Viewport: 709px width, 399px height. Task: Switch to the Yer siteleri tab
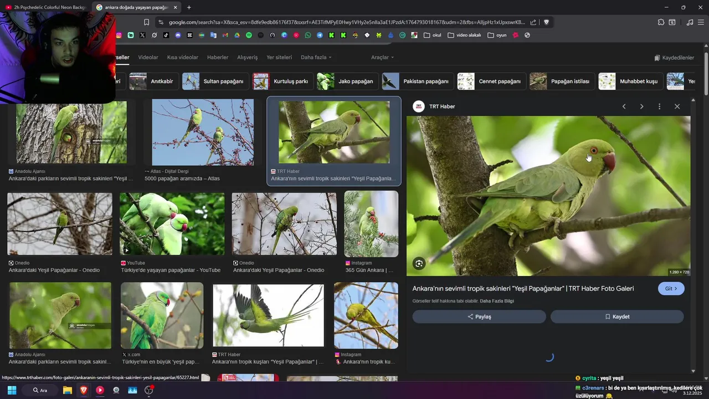[x=279, y=57]
